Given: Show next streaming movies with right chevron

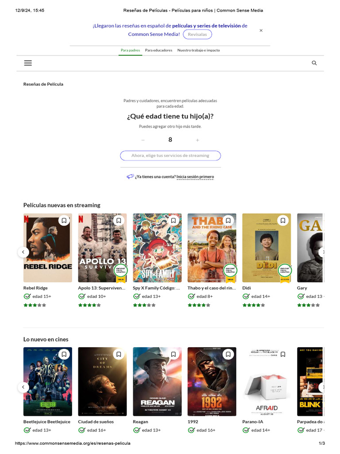Looking at the screenshot, I should [323, 252].
